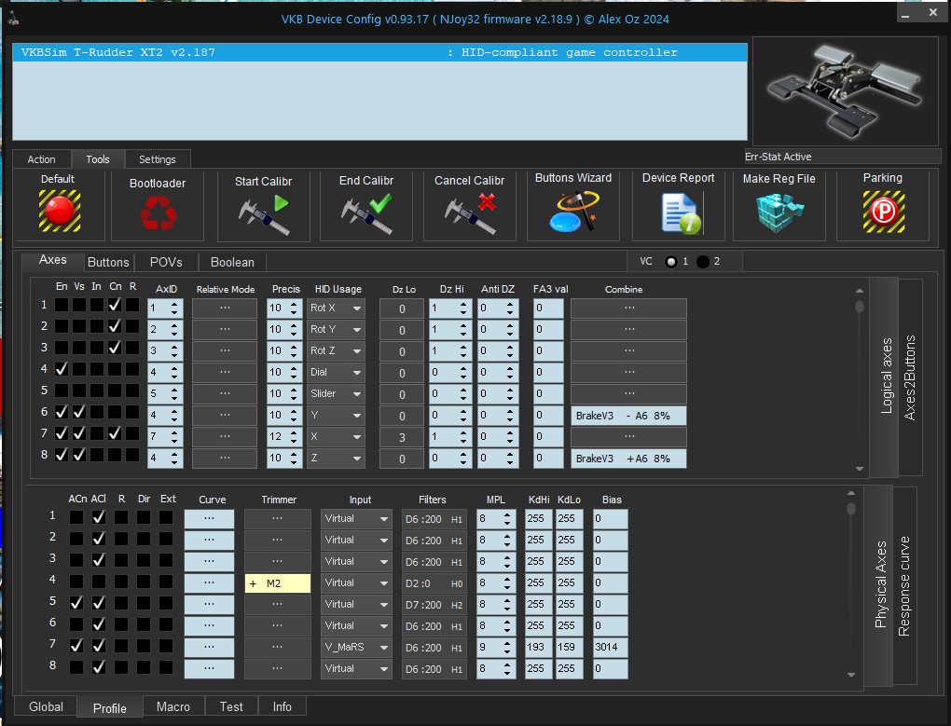The height and width of the screenshot is (726, 951).
Task: Open Input dropdown for physical axis 1
Action: [356, 519]
